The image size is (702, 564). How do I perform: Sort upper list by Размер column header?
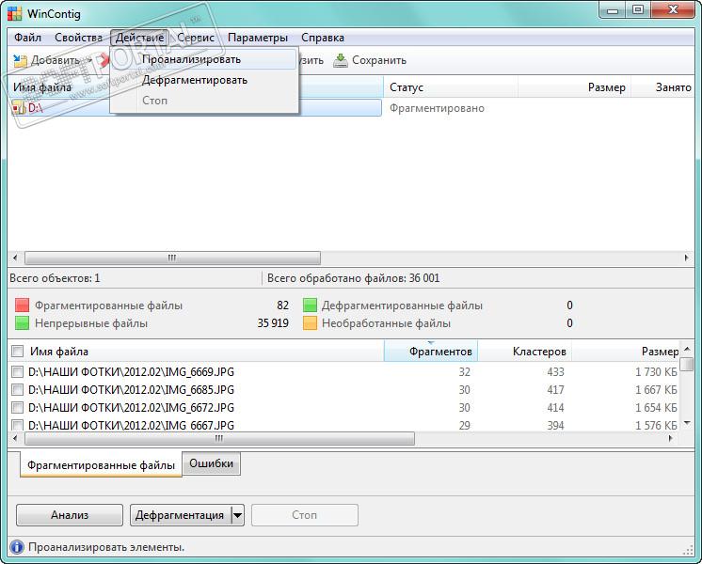coord(575,87)
